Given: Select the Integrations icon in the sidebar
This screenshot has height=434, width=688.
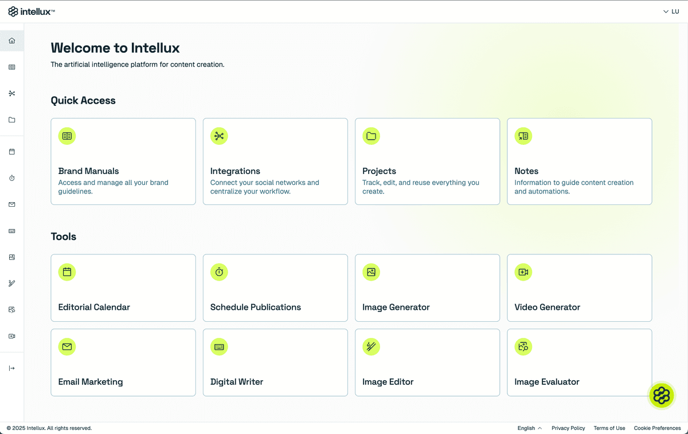Looking at the screenshot, I should coord(11,93).
